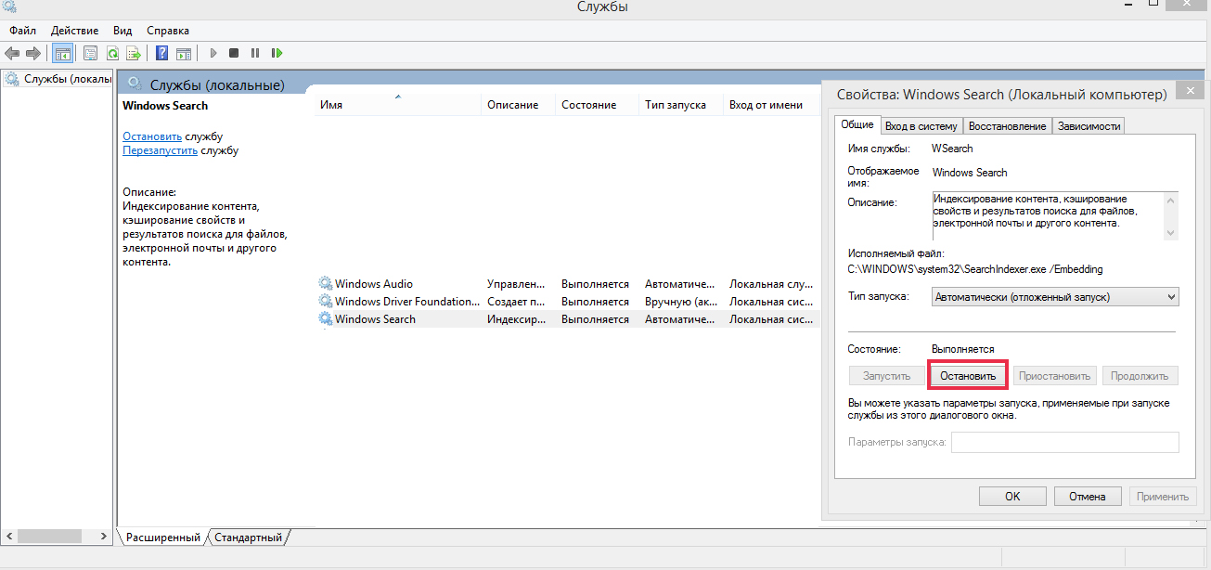The height and width of the screenshot is (570, 1211).
Task: Switch to the Восстановление tab
Action: (x=1008, y=126)
